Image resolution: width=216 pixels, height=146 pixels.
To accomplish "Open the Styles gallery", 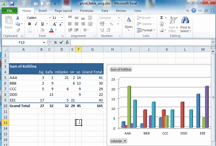I will [x=128, y=23].
